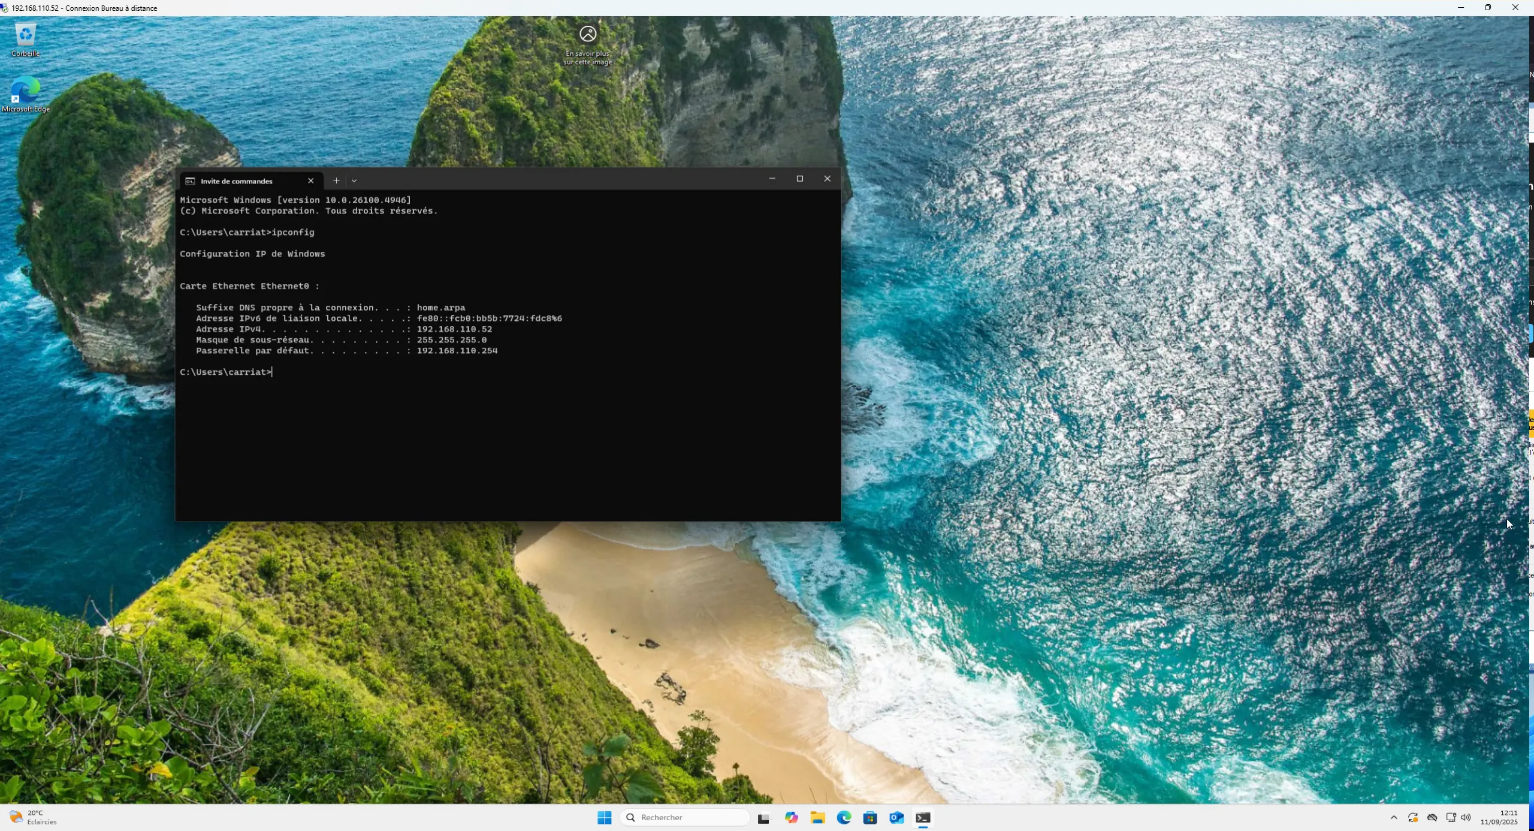Open Outlook from the taskbar
The height and width of the screenshot is (831, 1534).
pos(896,817)
